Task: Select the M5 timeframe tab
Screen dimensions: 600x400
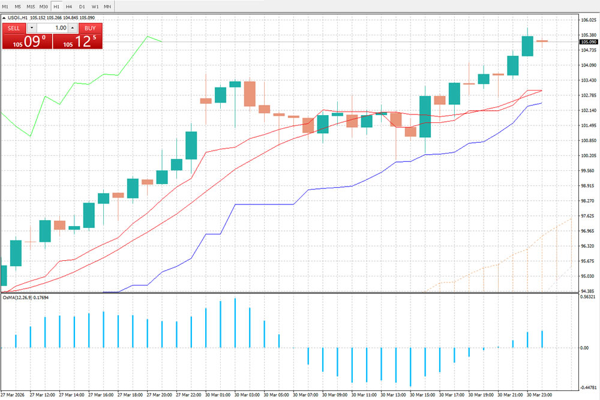Action: coord(17,6)
